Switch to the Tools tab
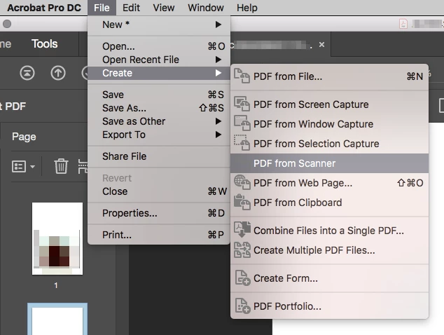Image resolution: width=444 pixels, height=335 pixels. pyautogui.click(x=44, y=44)
